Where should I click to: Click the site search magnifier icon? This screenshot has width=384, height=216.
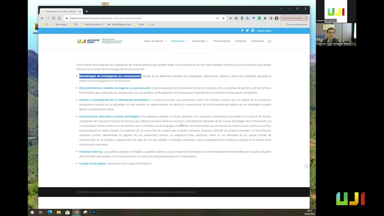(269, 41)
